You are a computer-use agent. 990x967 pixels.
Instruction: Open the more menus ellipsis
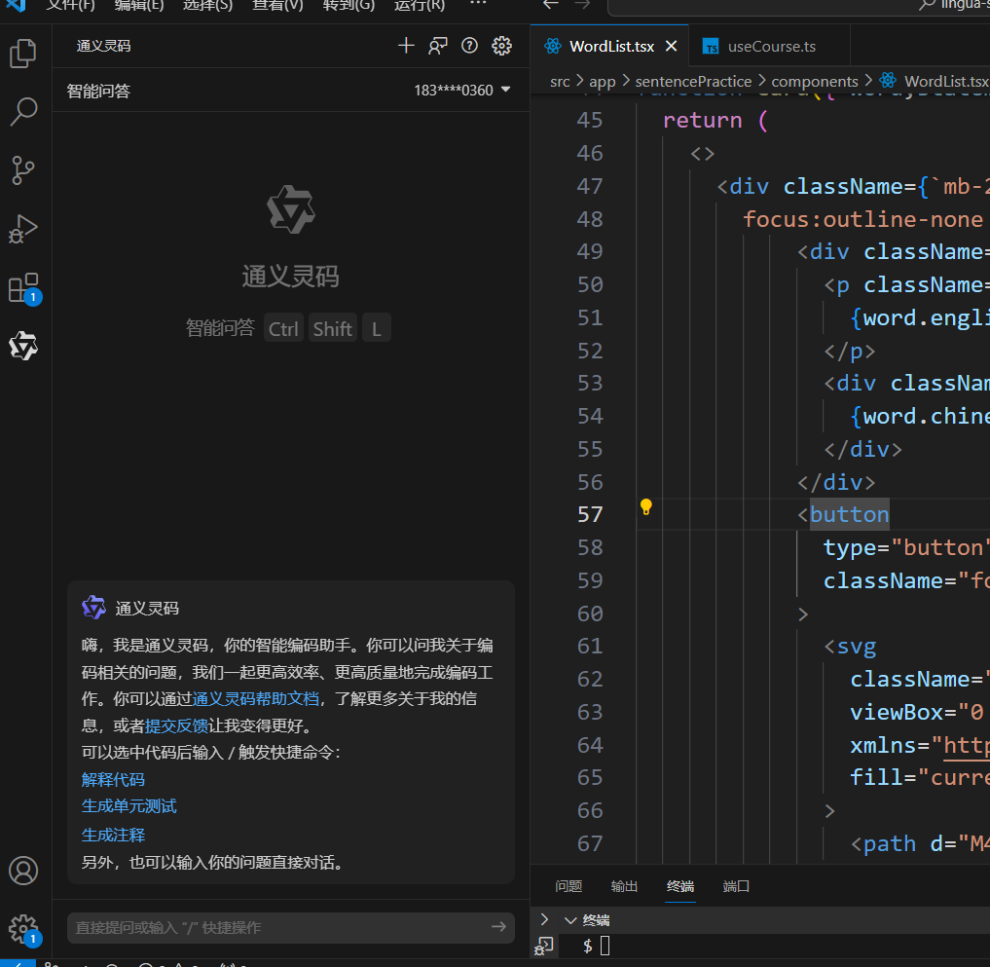478,4
